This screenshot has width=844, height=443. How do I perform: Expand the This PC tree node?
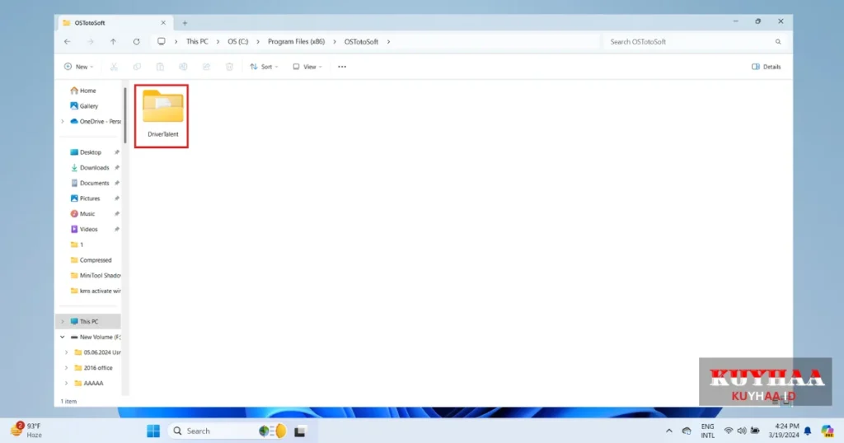pos(63,321)
